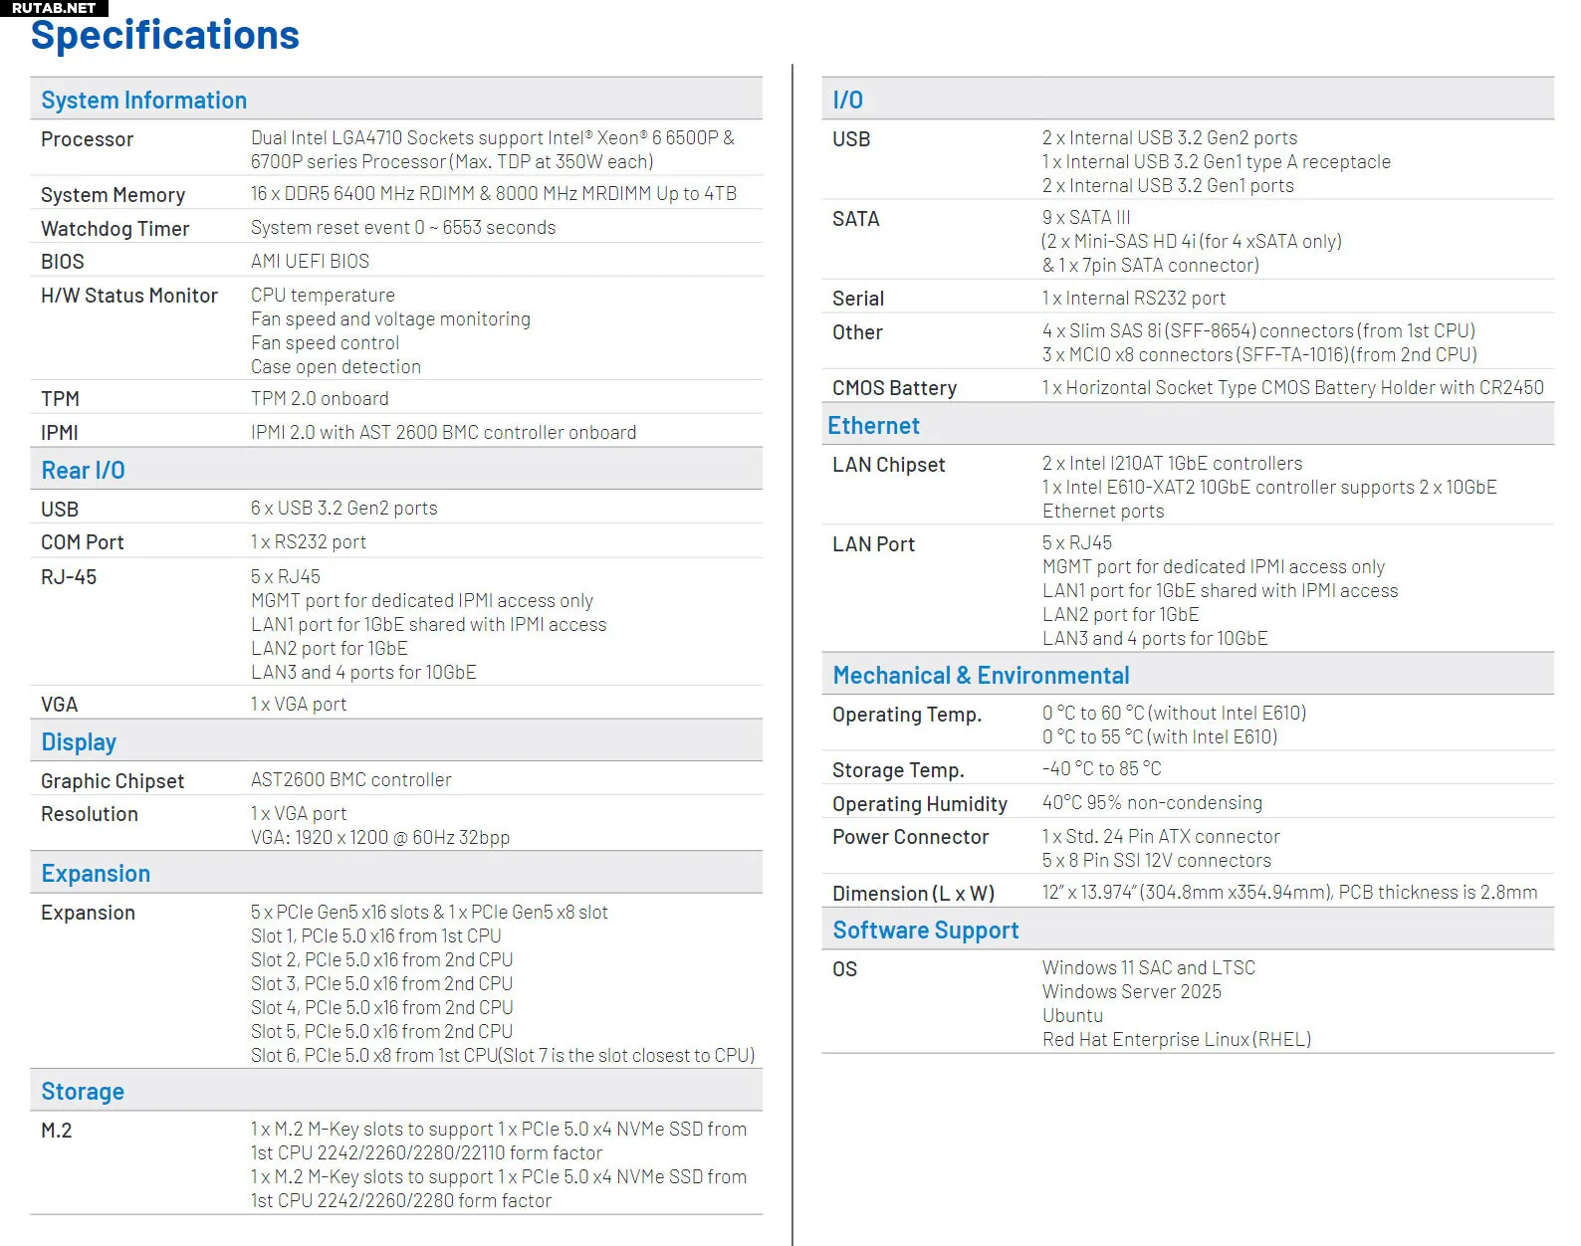This screenshot has width=1581, height=1246.
Task: Click the CMOS Battery row label
Action: (894, 388)
